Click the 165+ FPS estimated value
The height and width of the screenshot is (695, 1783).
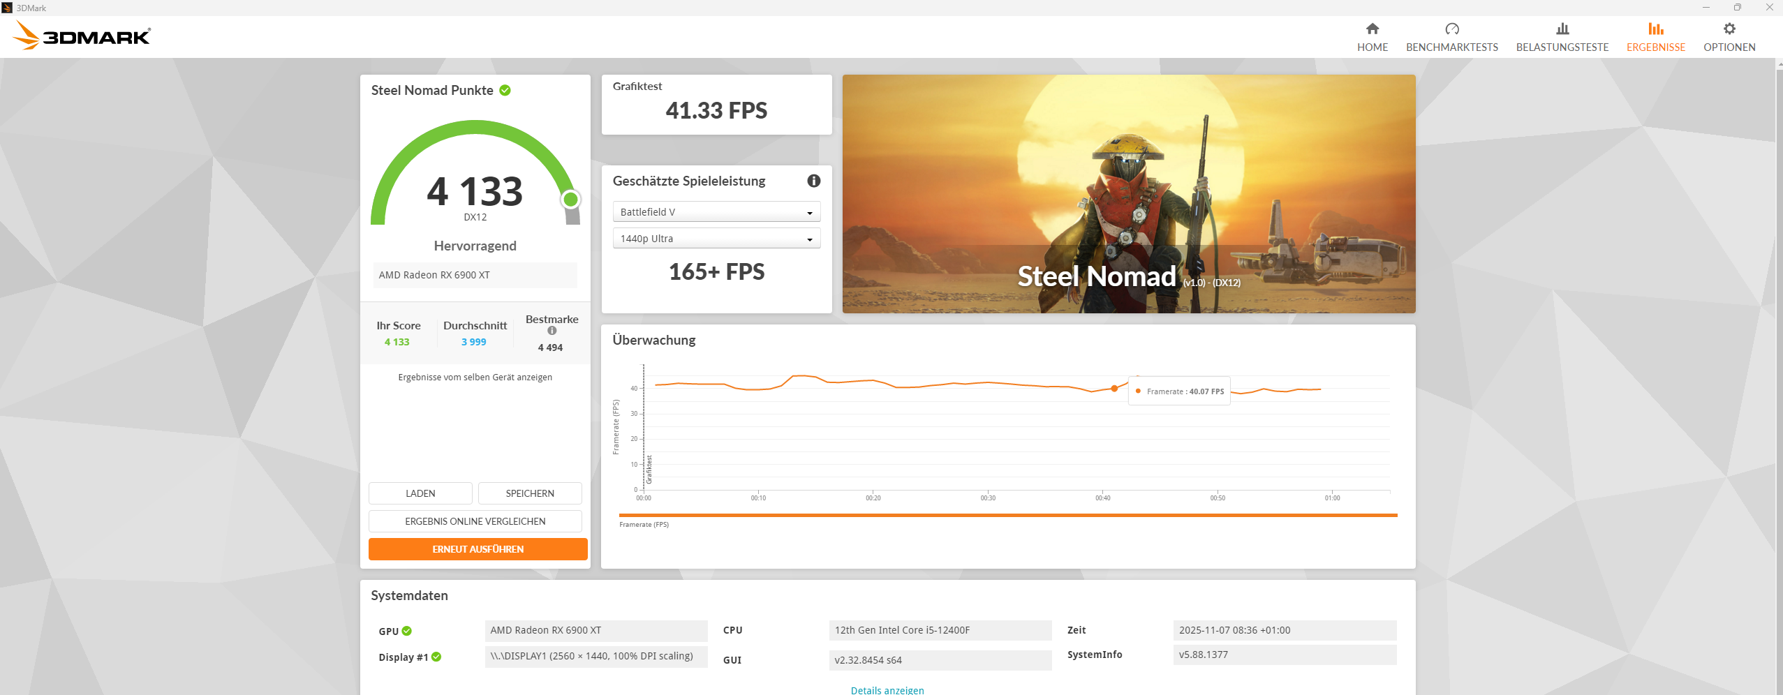pyautogui.click(x=716, y=271)
